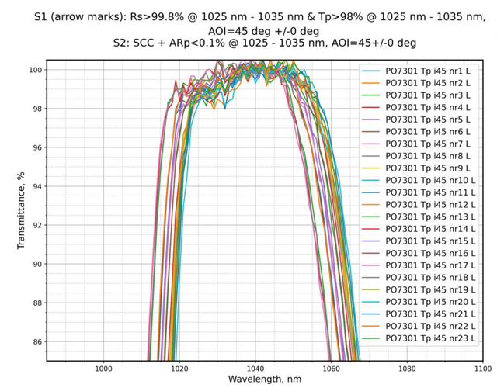Screen dimensions: 504x388
Task: Click the 1000 x-axis tick label
Action: point(103,368)
